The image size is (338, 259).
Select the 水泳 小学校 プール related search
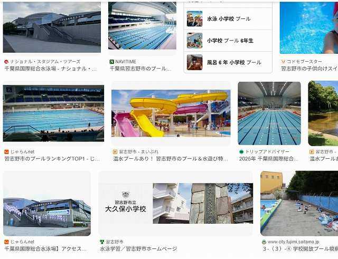point(228,19)
